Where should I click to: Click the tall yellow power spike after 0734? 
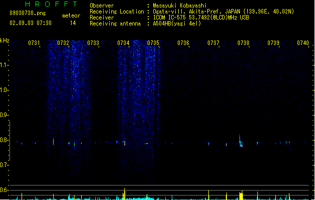[124, 194]
